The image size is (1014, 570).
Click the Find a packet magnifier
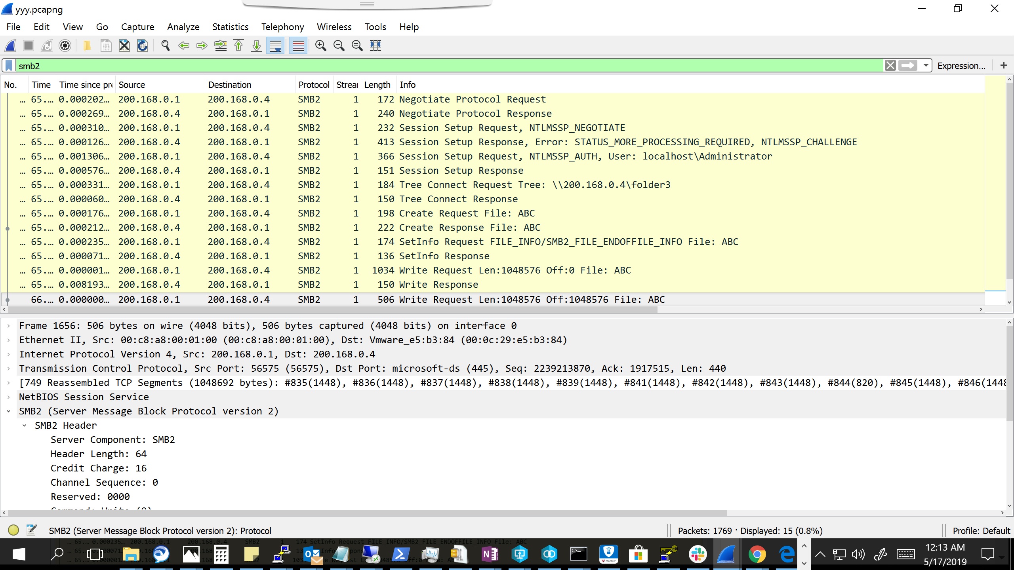point(166,46)
